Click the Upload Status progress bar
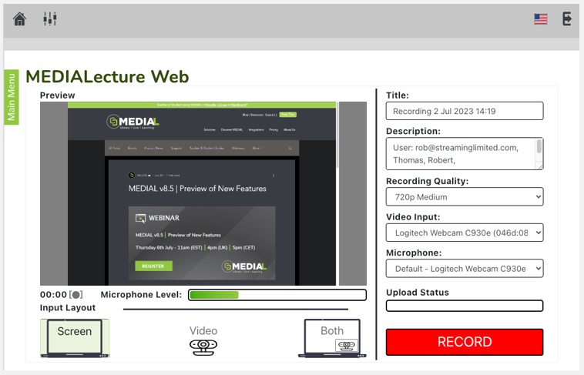This screenshot has width=584, height=375. click(x=465, y=306)
